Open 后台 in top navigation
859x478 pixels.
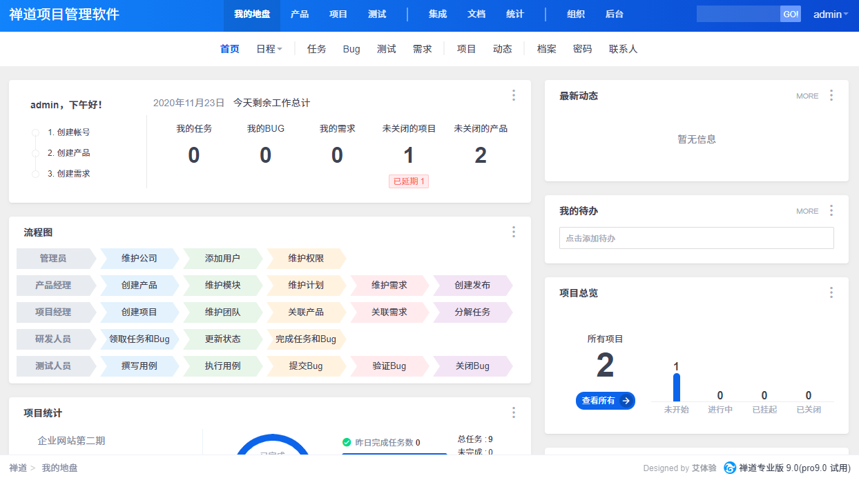(615, 14)
